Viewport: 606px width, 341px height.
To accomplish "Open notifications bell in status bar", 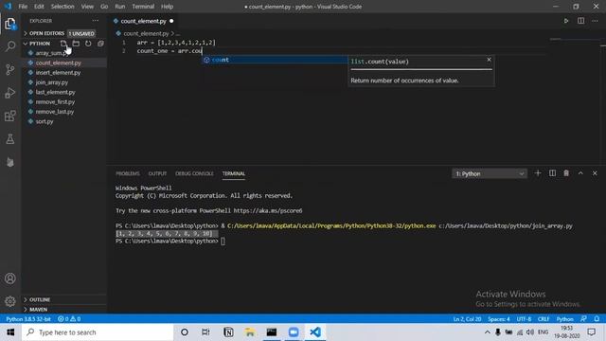I will (x=597, y=318).
